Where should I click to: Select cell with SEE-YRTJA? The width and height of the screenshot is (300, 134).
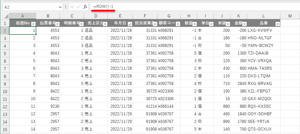264,122
